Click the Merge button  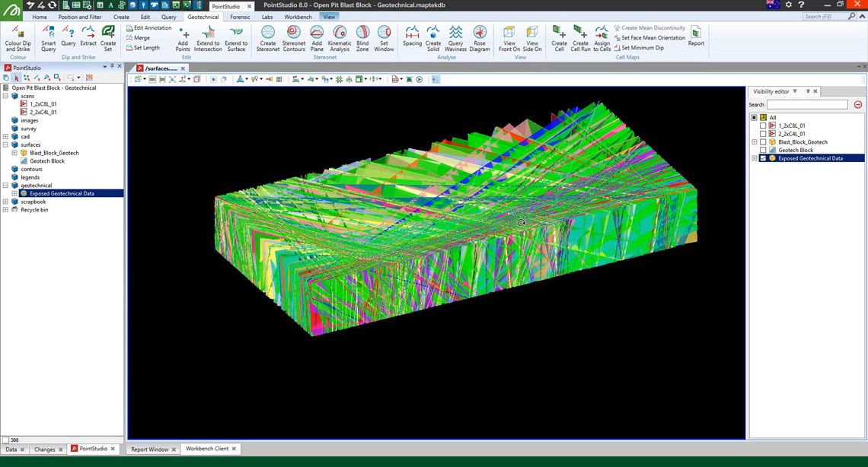[138, 37]
